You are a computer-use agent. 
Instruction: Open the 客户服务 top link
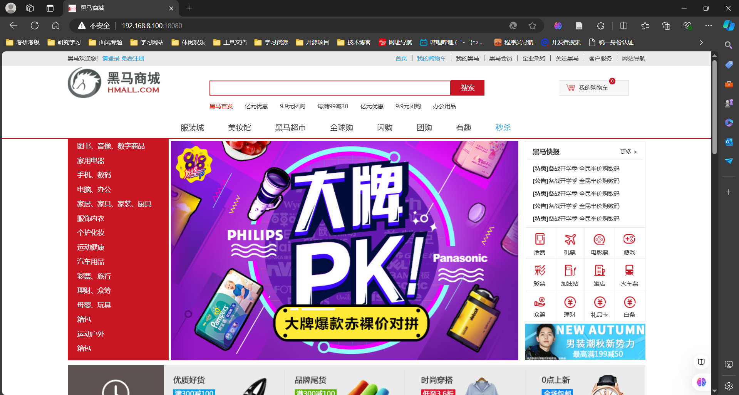(x=600, y=58)
